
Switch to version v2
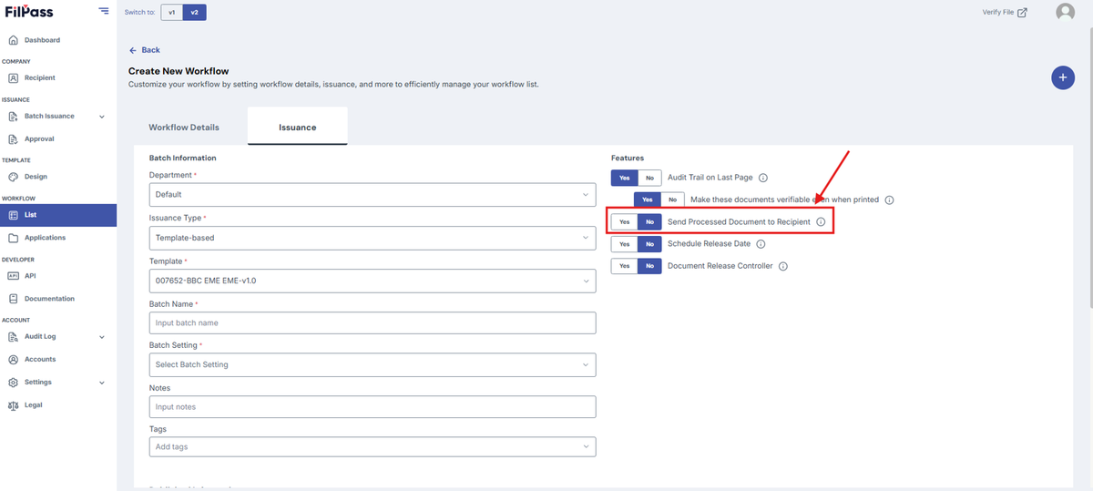194,12
